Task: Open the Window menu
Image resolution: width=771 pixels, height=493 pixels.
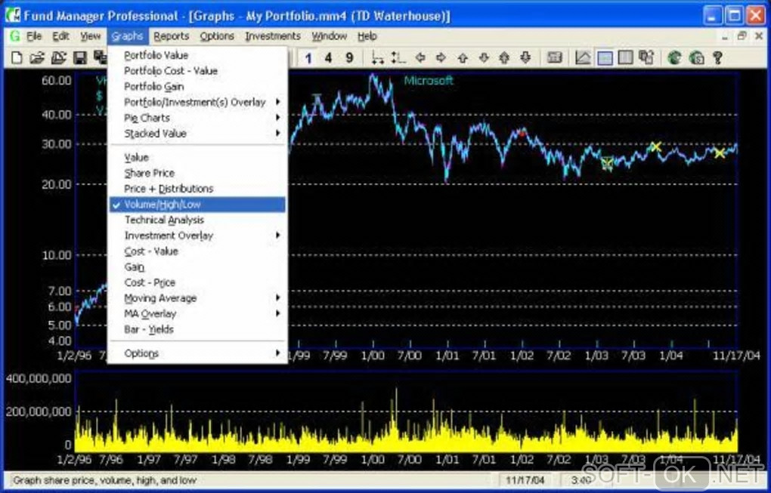Action: coord(329,35)
